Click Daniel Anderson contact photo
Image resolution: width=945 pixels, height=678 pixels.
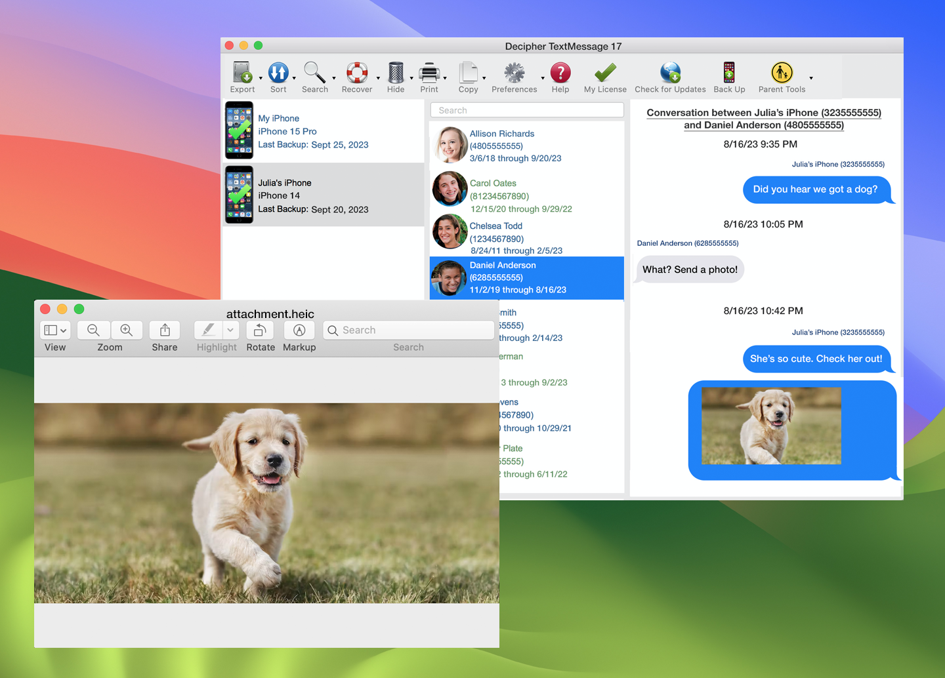pyautogui.click(x=450, y=278)
